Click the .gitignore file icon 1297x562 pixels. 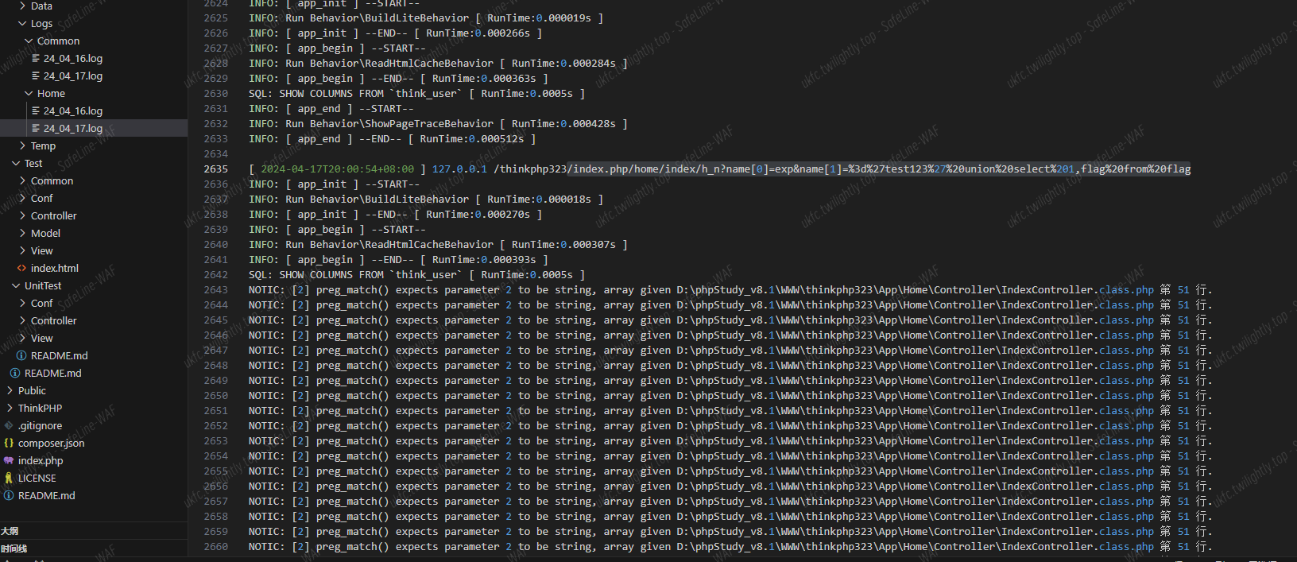pyautogui.click(x=9, y=426)
